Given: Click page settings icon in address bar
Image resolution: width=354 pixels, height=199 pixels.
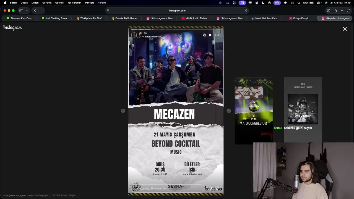Looking at the screenshot, I should (x=108, y=11).
